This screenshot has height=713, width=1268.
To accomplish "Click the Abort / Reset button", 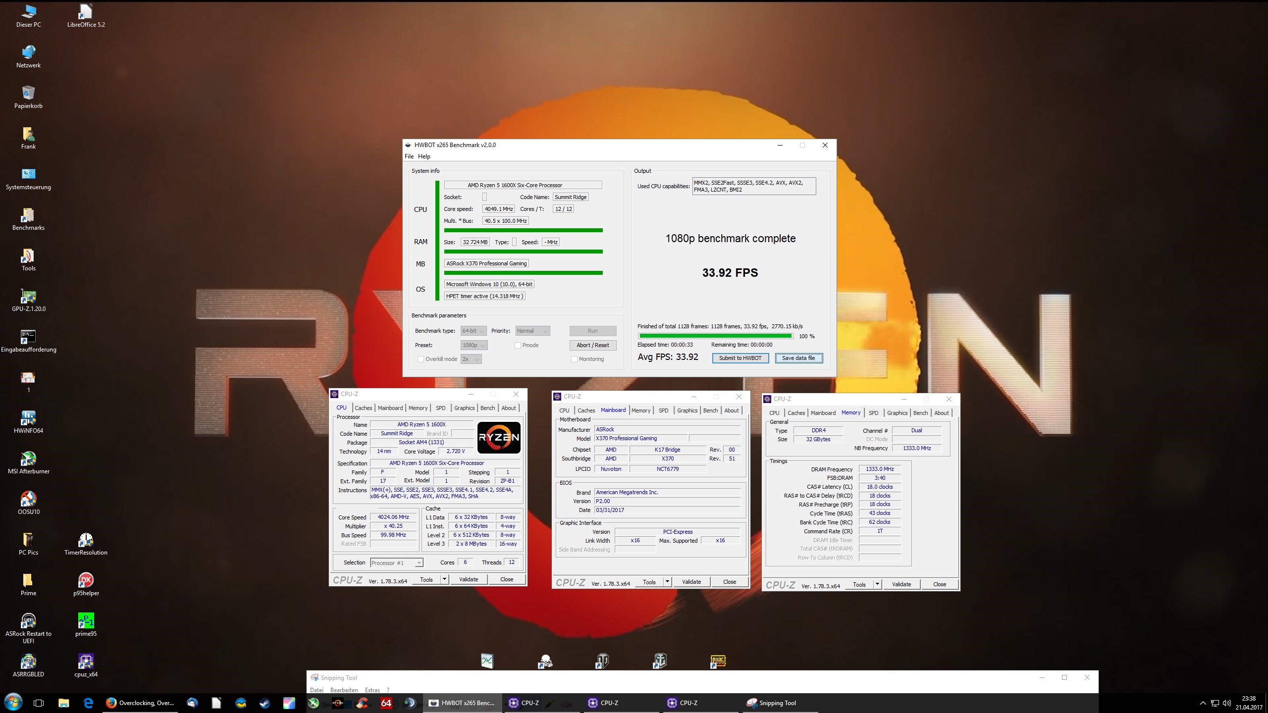I will (592, 345).
